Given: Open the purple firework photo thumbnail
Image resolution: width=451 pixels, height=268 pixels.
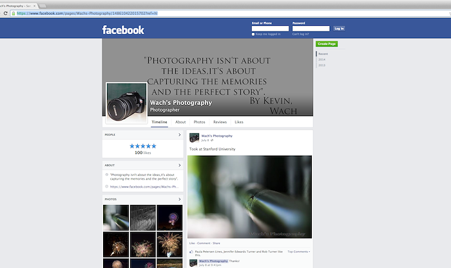Looking at the screenshot, I should click(x=169, y=218).
